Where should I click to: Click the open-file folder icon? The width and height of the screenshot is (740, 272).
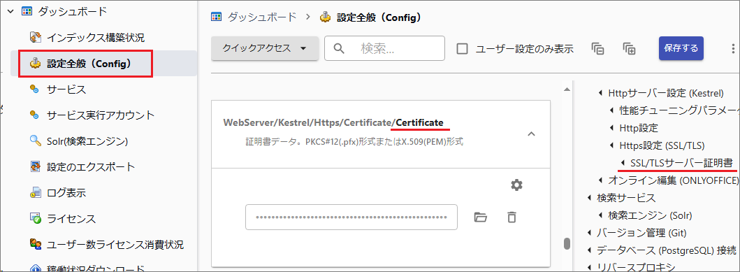(x=480, y=217)
